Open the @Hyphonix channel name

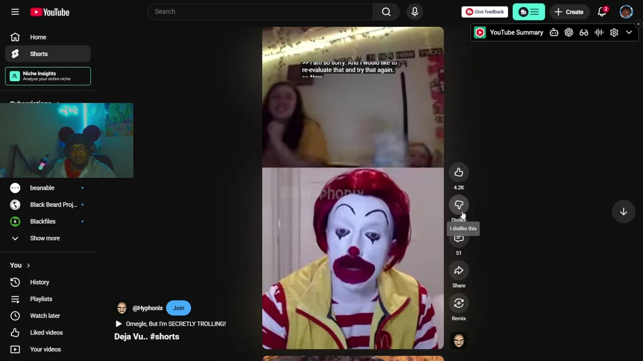(x=148, y=308)
